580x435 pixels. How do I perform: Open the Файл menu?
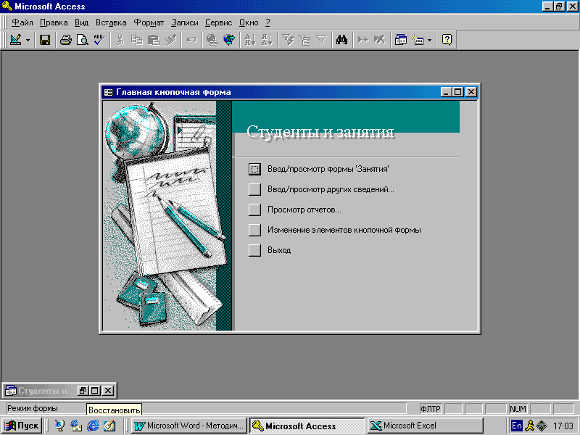pyautogui.click(x=22, y=22)
